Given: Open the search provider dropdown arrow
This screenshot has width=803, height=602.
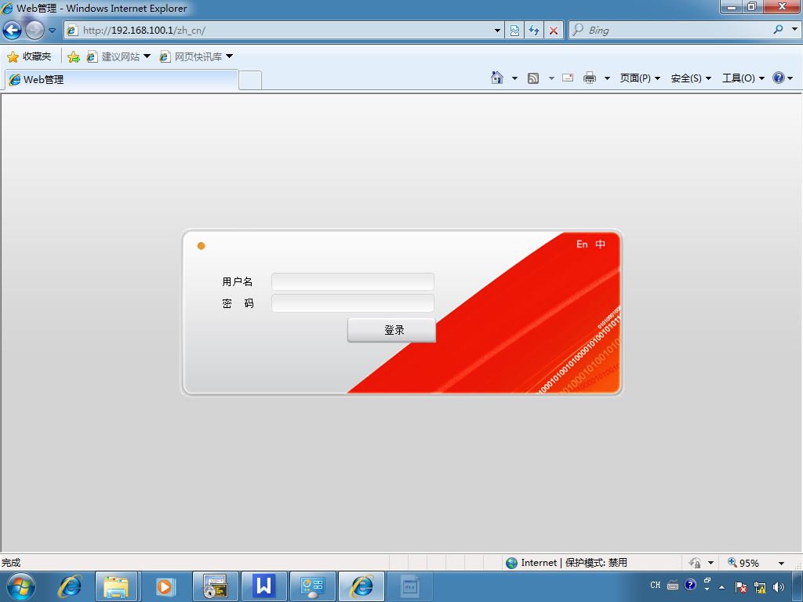Looking at the screenshot, I should click(x=795, y=30).
